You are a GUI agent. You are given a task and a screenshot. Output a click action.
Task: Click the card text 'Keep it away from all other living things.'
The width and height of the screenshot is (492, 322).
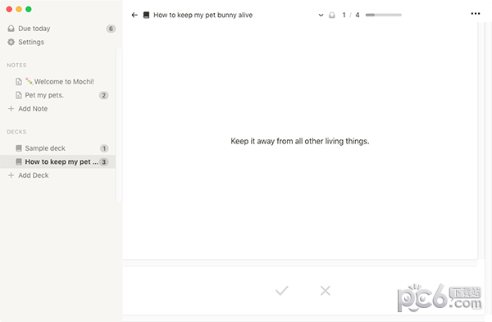[300, 142]
